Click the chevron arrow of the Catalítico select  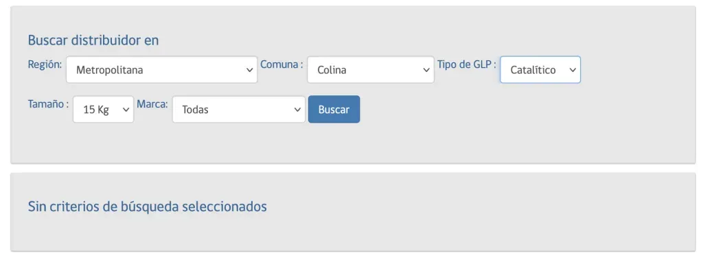(573, 70)
